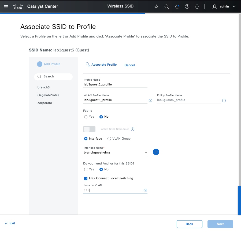The image size is (241, 232).
Task: Click the blue plus icon beside Interface Name
Action: click(x=156, y=152)
